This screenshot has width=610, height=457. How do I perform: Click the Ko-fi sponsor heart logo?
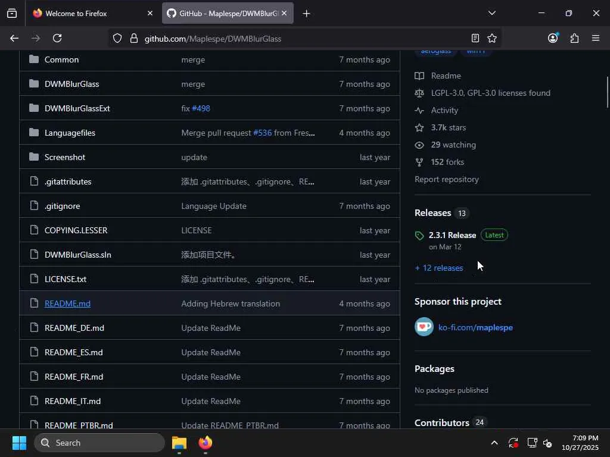[424, 327]
